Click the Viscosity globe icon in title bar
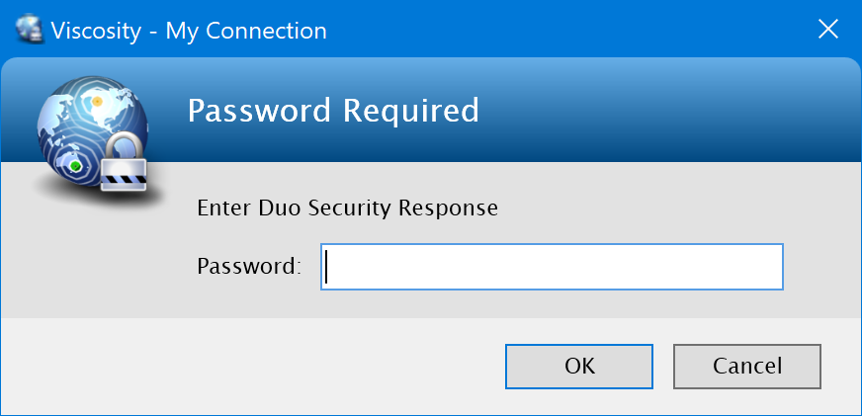The width and height of the screenshot is (862, 416). click(30, 31)
